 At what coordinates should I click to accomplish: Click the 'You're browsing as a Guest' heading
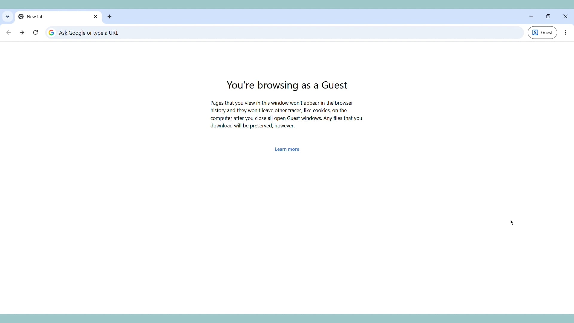point(287,86)
